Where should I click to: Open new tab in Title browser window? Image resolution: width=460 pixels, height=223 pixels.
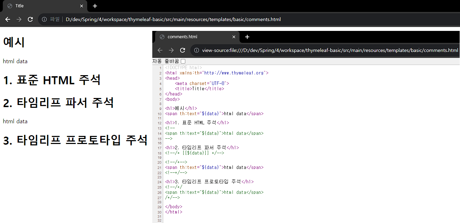click(x=95, y=6)
